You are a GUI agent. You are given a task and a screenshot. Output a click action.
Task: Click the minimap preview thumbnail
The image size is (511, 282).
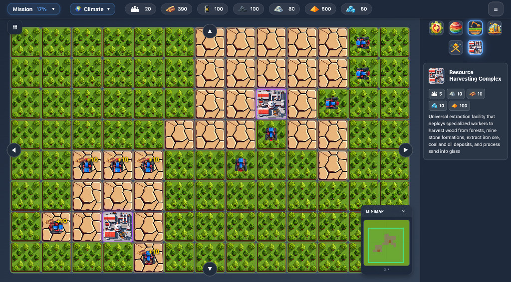[386, 243]
